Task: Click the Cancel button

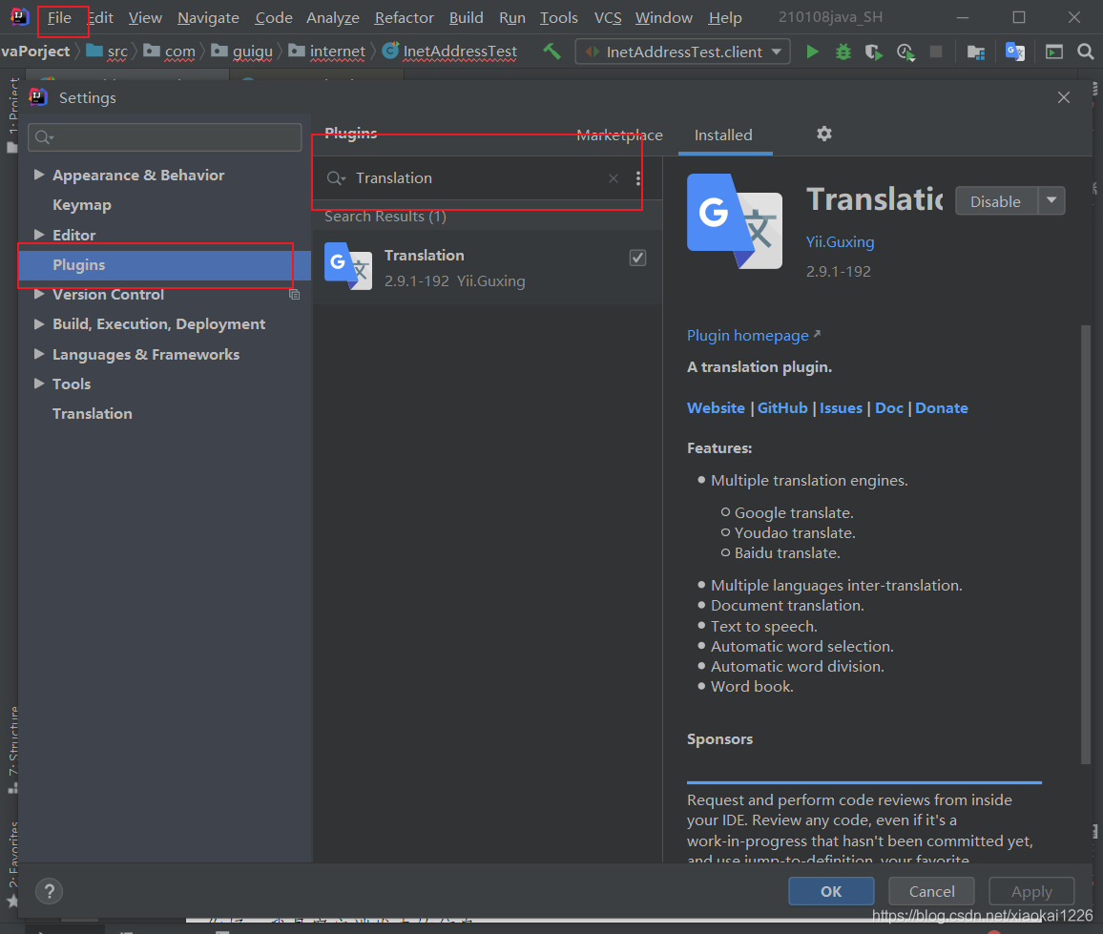Action: pyautogui.click(x=931, y=891)
